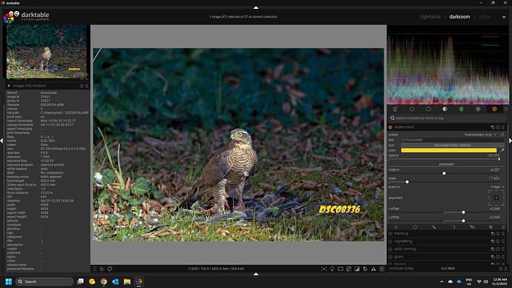Collapse right side panel arrow
The image size is (512, 288).
click(510, 140)
